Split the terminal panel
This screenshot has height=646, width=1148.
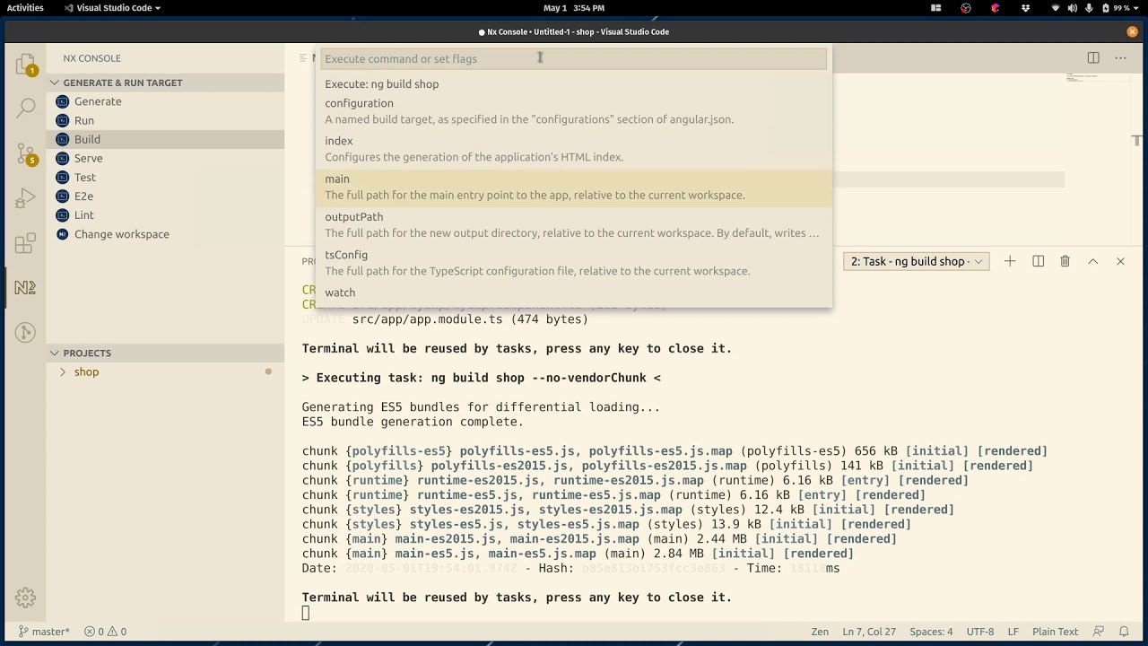point(1038,261)
